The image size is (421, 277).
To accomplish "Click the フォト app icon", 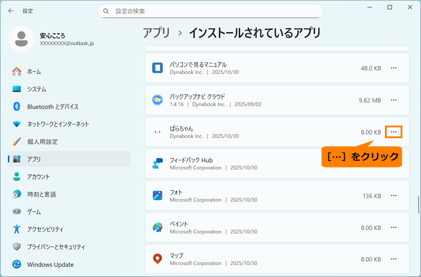I will point(158,195).
